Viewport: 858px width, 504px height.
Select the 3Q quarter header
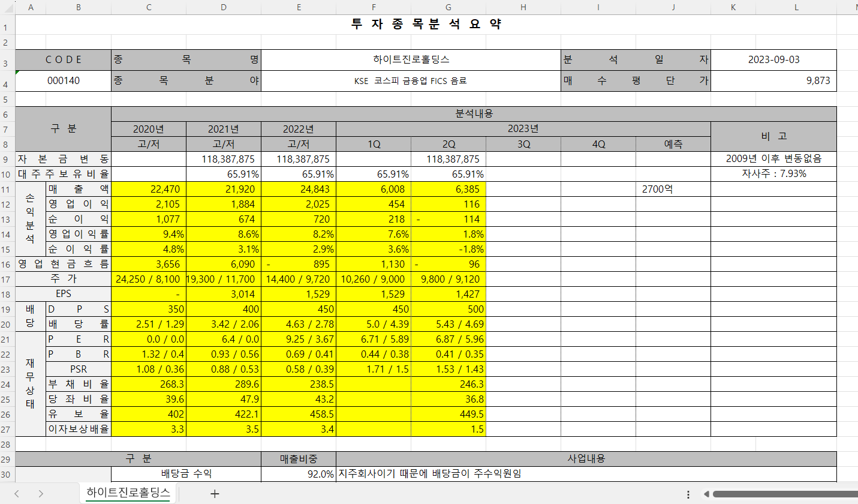pyautogui.click(x=523, y=144)
